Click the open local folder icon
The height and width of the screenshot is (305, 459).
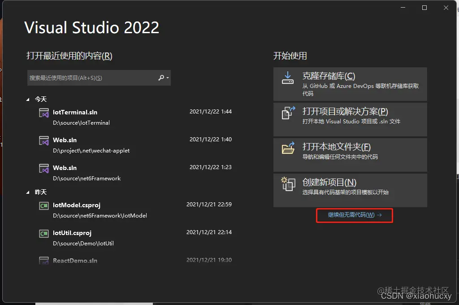(288, 148)
